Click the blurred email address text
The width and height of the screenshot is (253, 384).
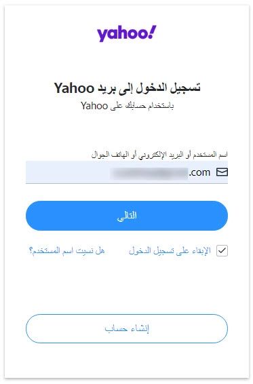point(149,174)
